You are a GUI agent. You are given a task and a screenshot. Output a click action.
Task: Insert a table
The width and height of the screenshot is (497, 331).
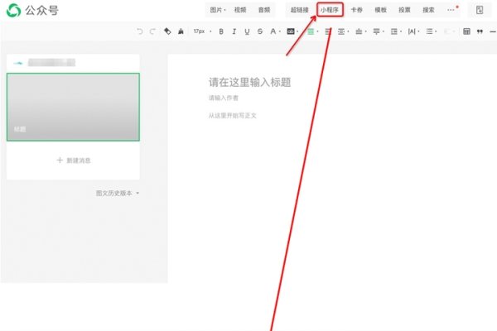click(x=466, y=31)
